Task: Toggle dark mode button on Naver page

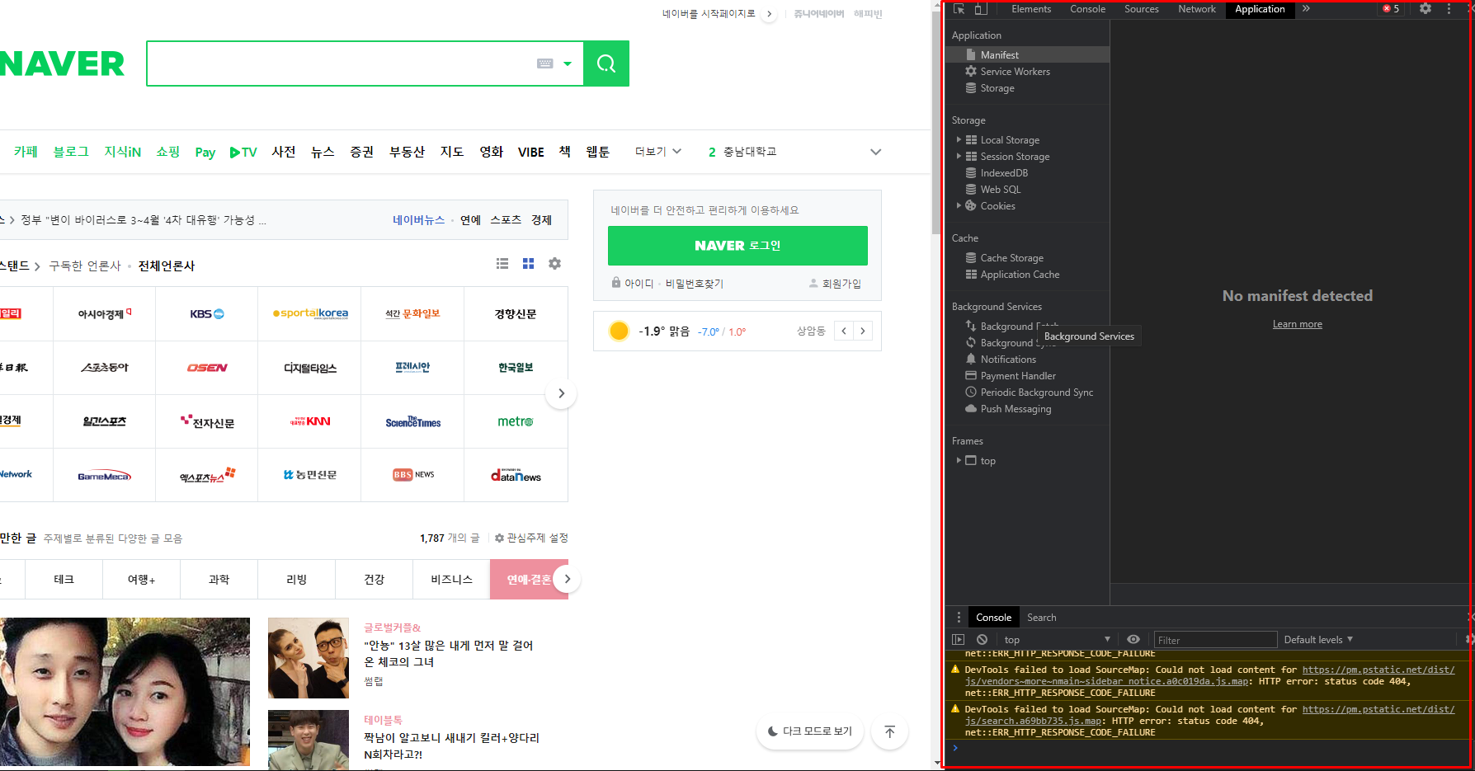Action: point(809,731)
